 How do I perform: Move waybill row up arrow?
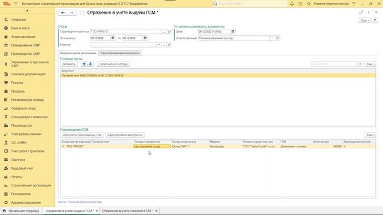84,64
